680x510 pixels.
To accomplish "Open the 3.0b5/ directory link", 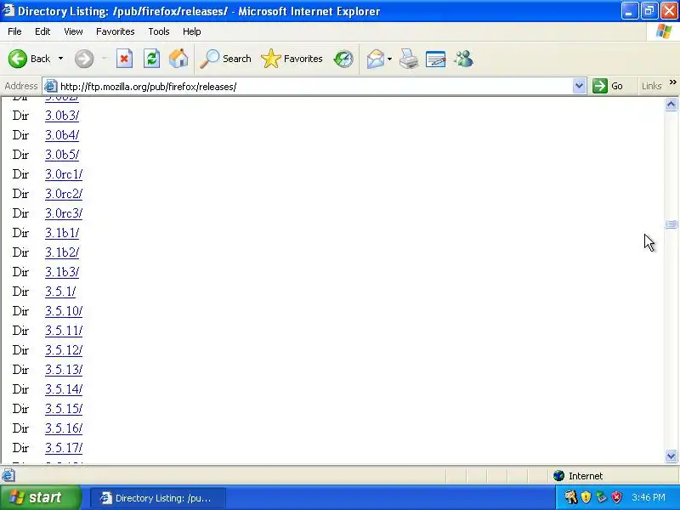I will tap(62, 155).
